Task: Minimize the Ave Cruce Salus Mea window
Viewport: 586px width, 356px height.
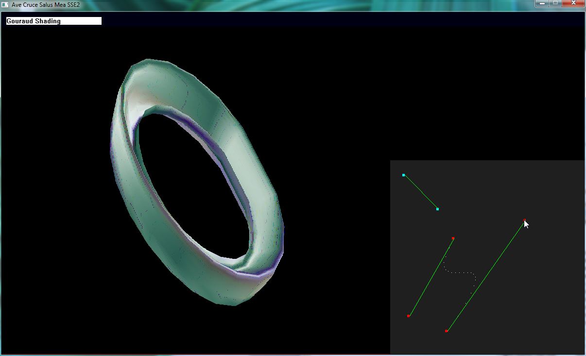Action: (x=542, y=3)
